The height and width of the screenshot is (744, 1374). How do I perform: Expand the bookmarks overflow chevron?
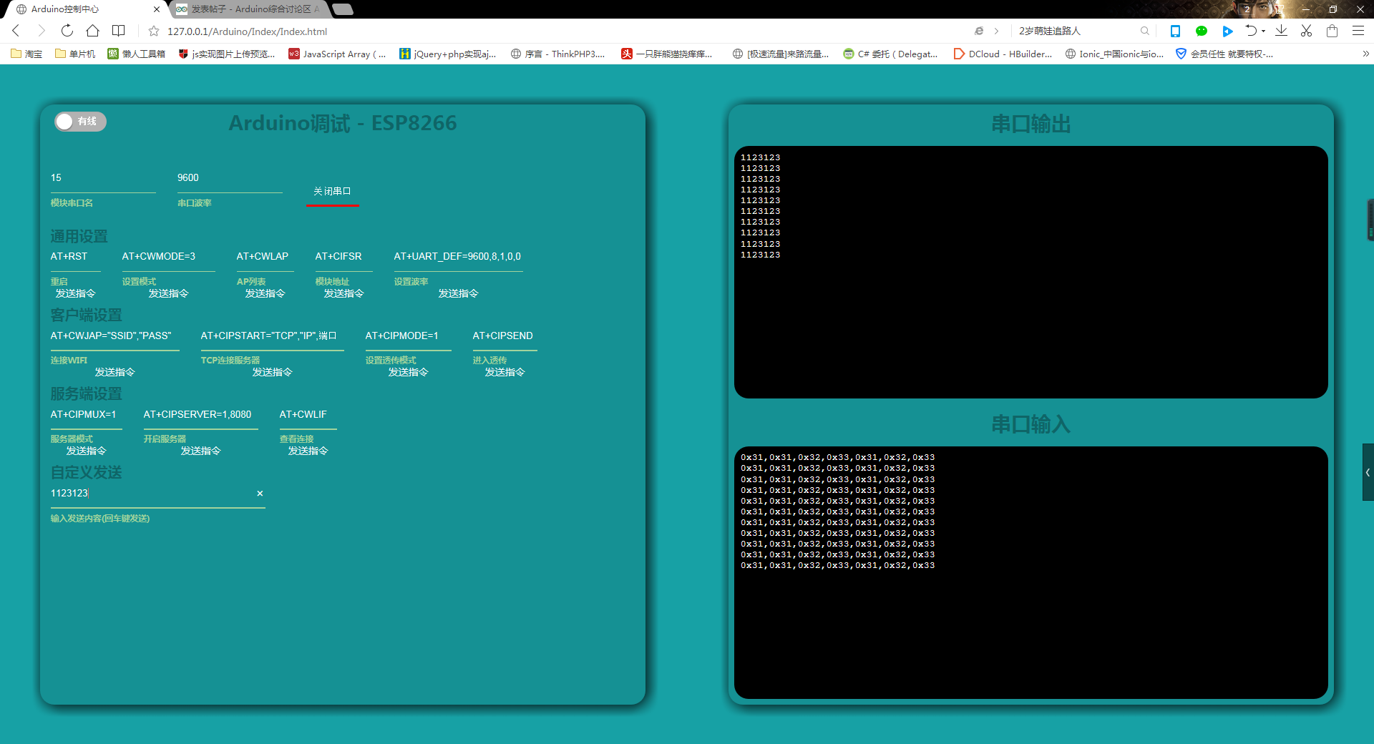(1368, 54)
